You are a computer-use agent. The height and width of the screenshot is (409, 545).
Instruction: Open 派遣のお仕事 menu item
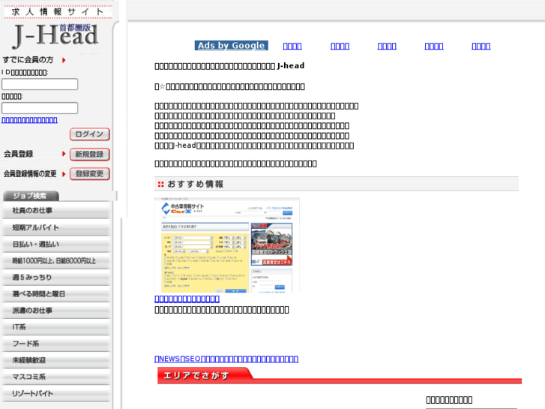click(56, 311)
